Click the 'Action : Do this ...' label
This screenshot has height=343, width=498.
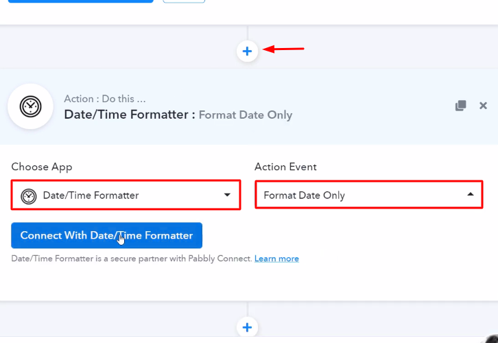(105, 99)
